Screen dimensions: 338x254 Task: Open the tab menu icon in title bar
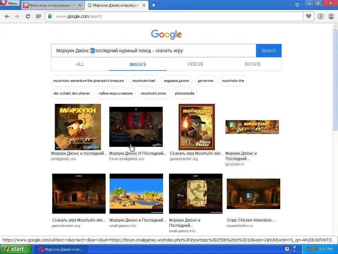[x=297, y=5]
